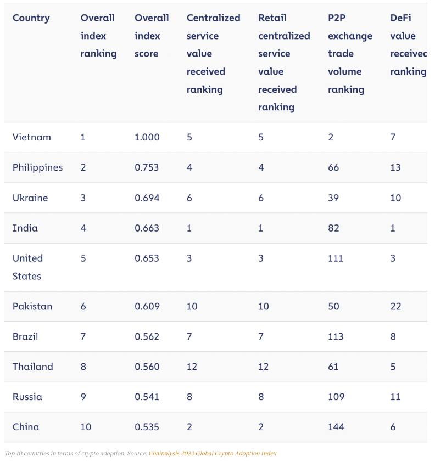The width and height of the screenshot is (446, 462).
Task: Click the Russia country cell
Action: 27,397
